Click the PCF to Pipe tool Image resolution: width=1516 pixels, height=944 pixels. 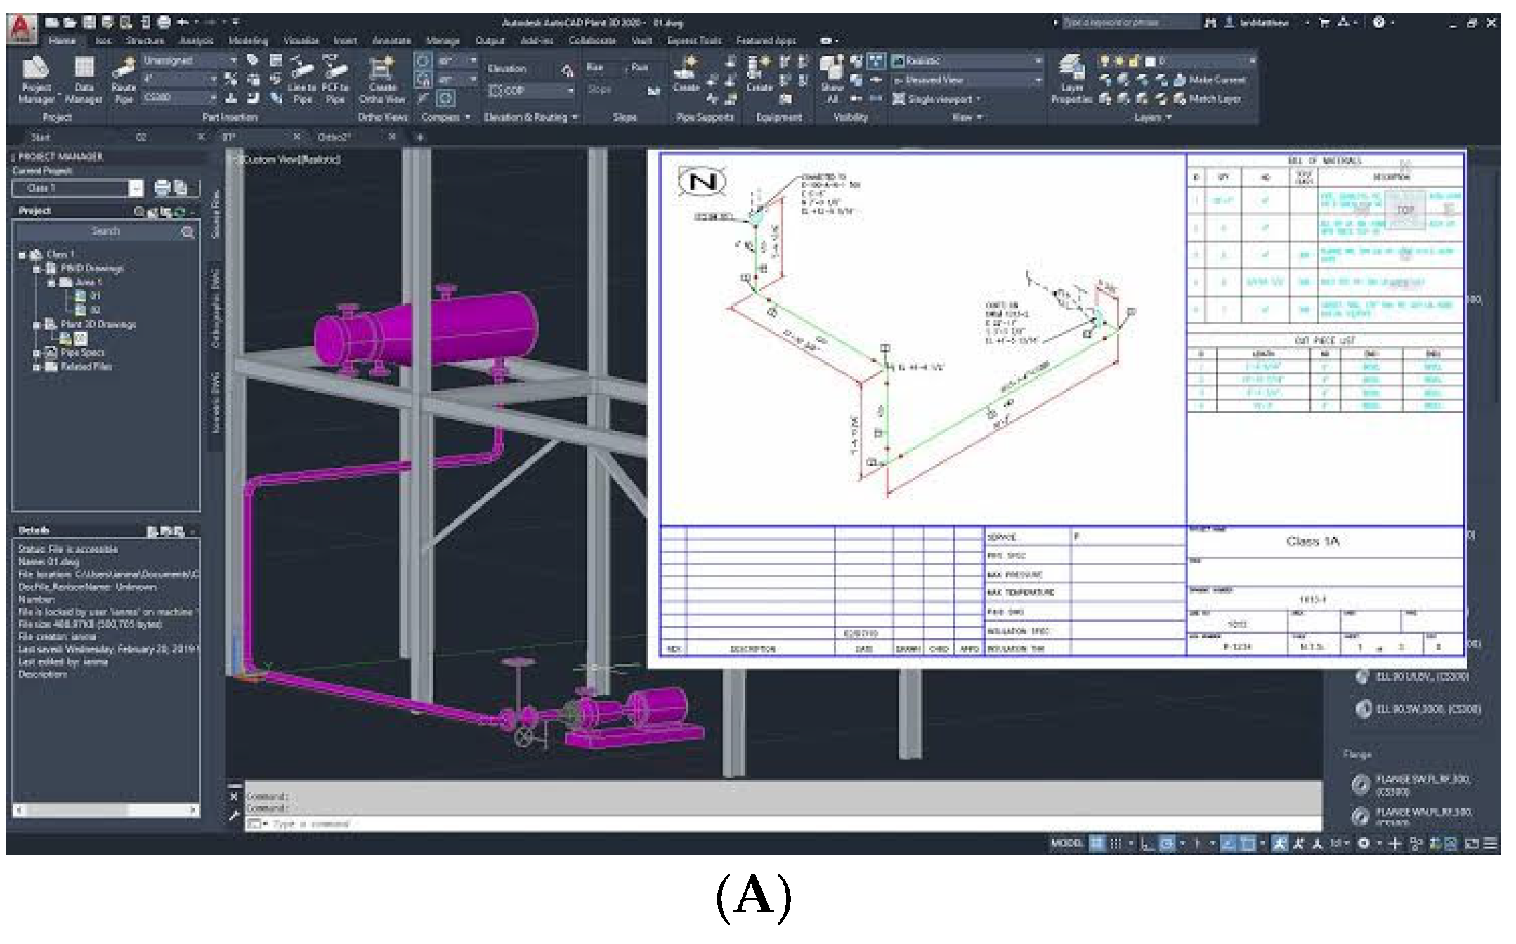click(335, 80)
